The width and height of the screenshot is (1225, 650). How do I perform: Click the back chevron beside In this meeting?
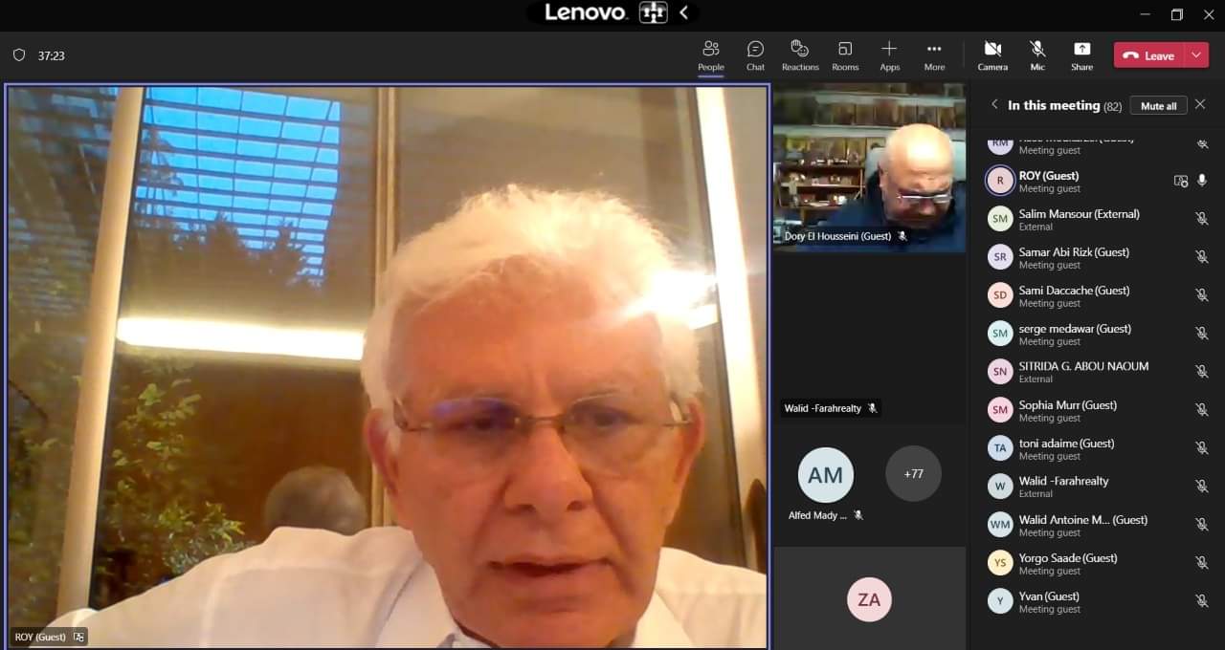994,105
